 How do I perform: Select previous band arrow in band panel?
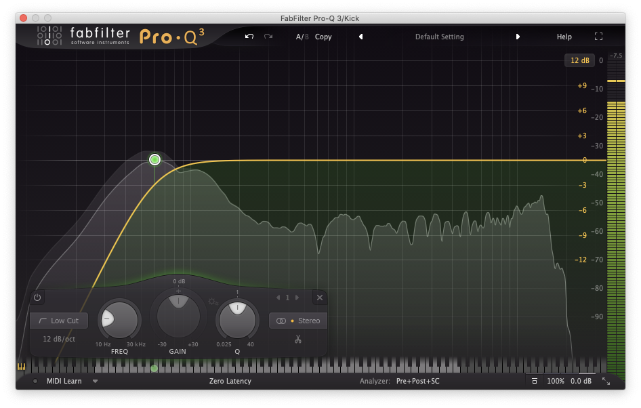point(278,298)
